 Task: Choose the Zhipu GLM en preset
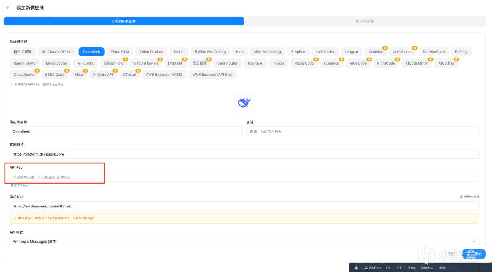click(151, 52)
